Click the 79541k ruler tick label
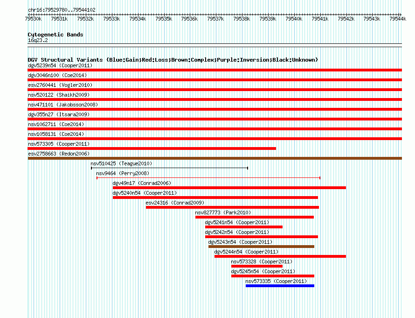The width and height of the screenshot is (415, 318). point(320,19)
